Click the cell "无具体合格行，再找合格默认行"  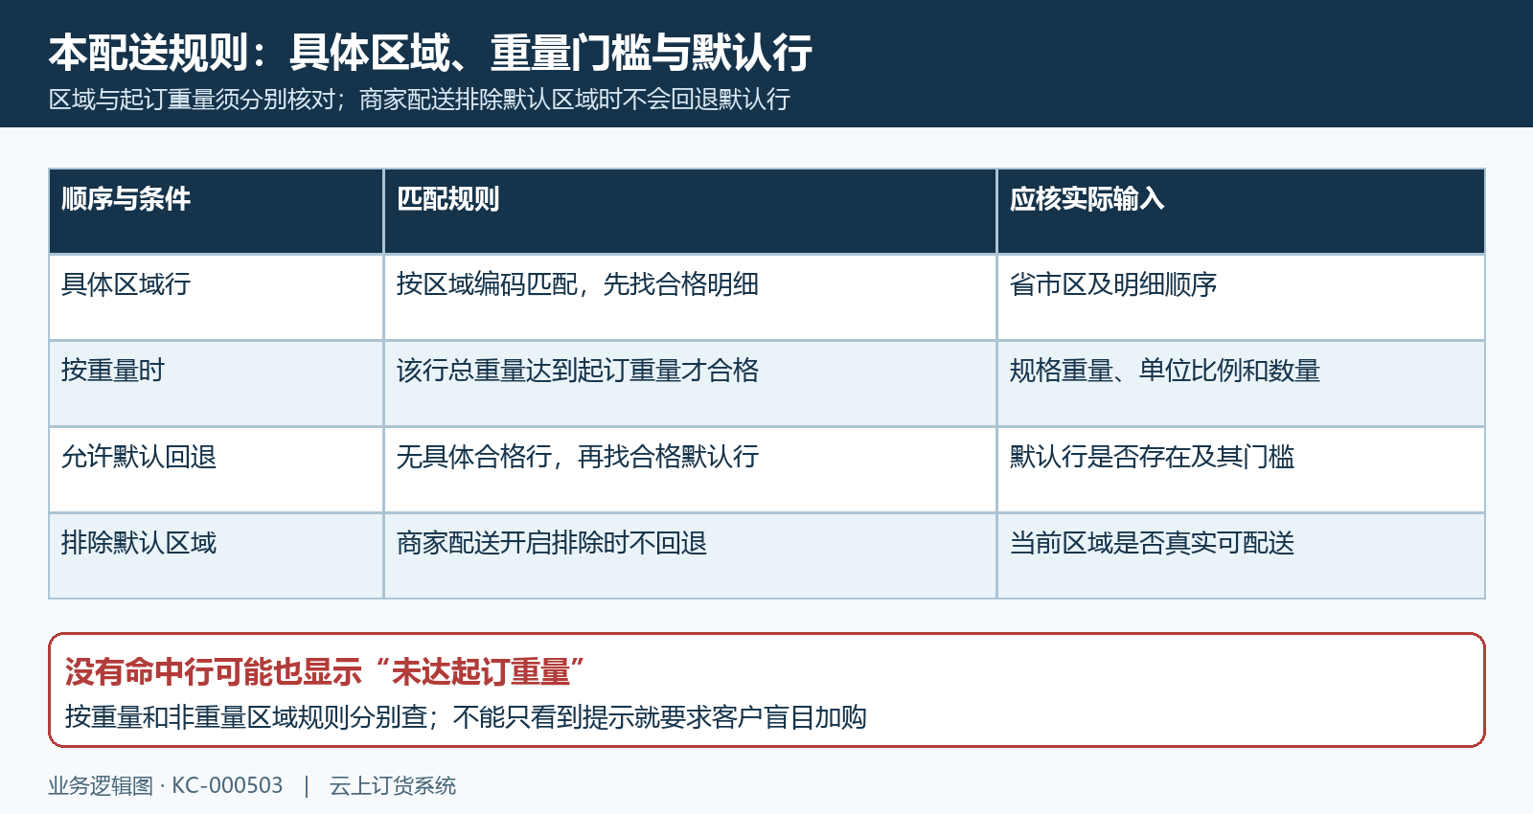690,470
